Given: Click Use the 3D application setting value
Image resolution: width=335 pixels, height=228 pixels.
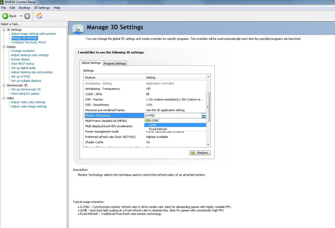Looking at the screenshot, I should (165, 110).
